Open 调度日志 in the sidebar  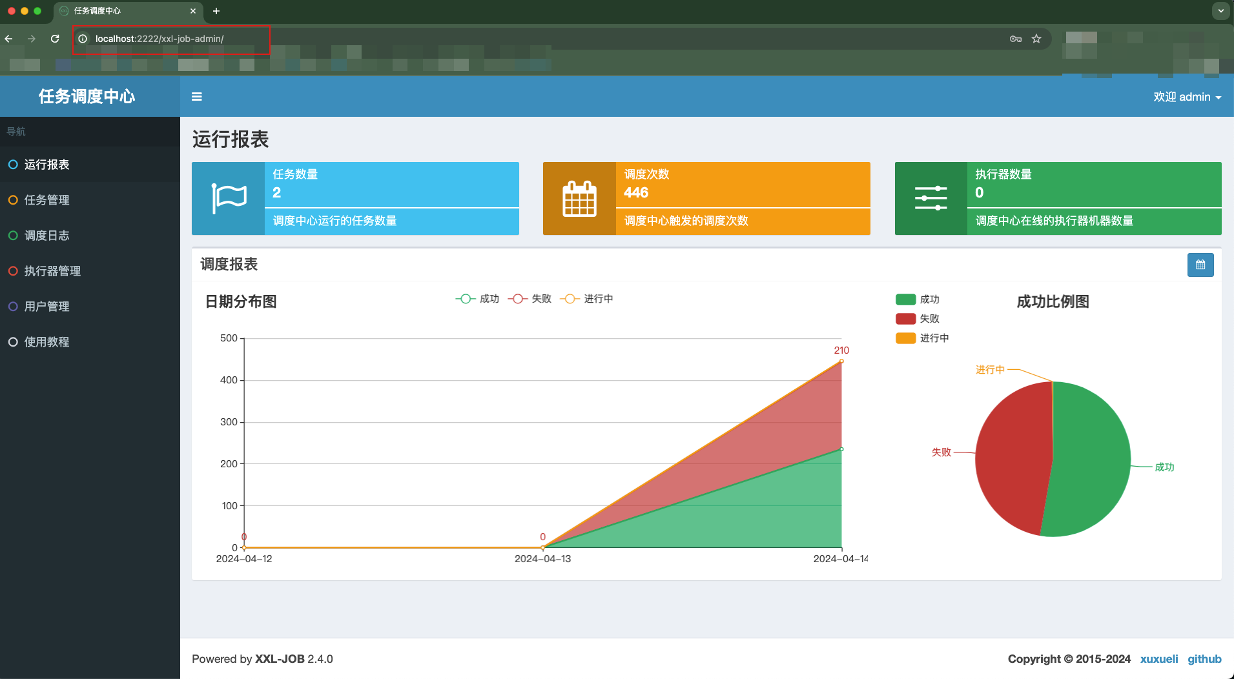point(90,236)
